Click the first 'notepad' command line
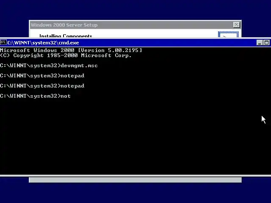Viewport: 271px width, 203px height. pos(42,76)
